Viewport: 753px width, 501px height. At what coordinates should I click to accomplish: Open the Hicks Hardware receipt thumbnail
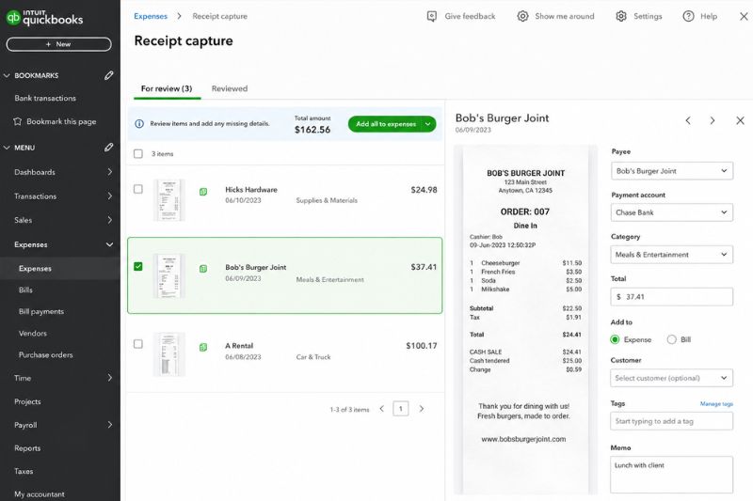pyautogui.click(x=169, y=200)
